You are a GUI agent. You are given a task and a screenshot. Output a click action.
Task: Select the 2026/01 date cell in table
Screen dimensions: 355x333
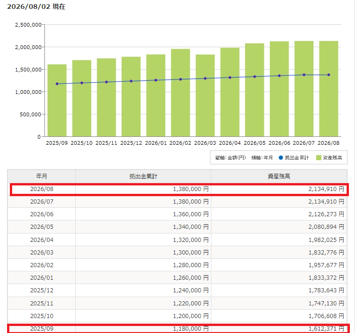tap(42, 277)
